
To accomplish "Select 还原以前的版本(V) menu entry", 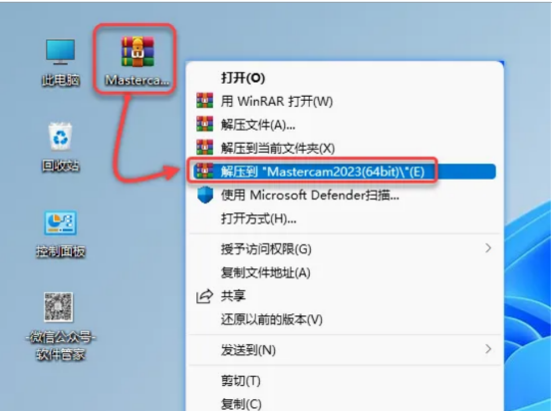I will tap(345, 319).
